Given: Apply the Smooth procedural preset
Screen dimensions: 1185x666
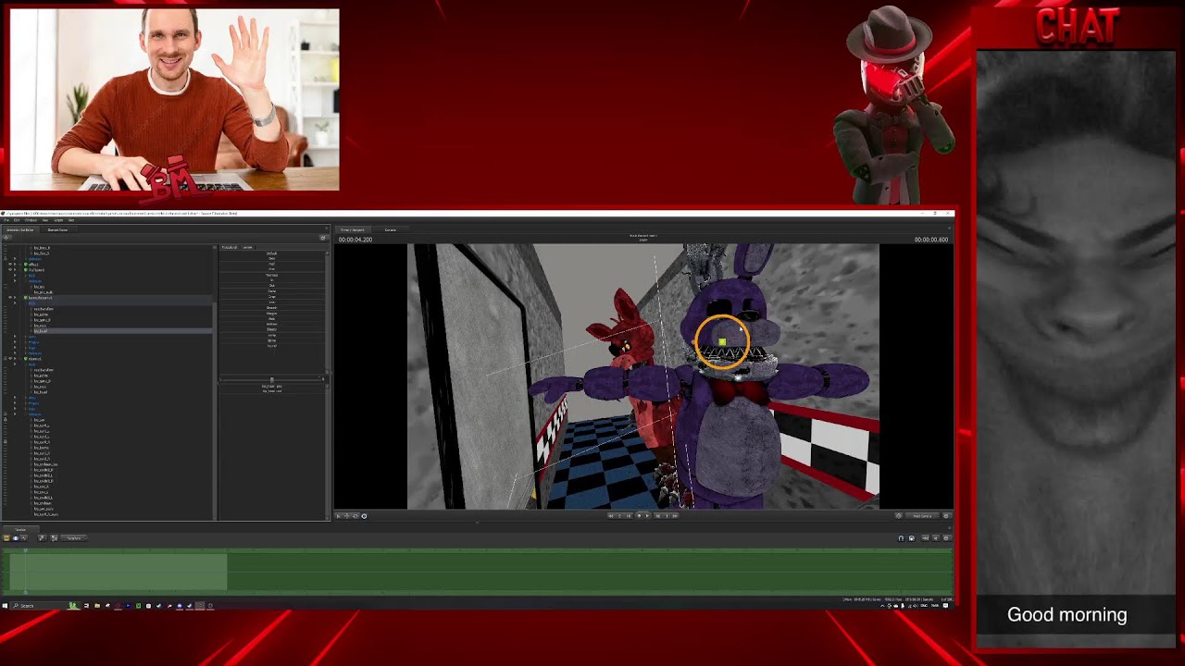Looking at the screenshot, I should [x=271, y=308].
